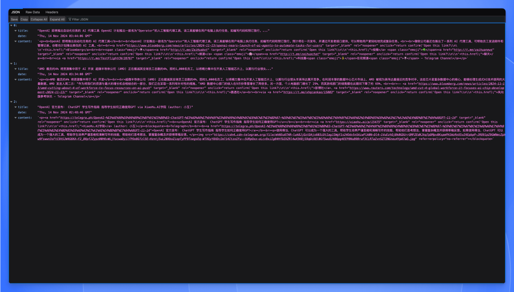Collapse the title key of item 1

[x=15, y=69]
